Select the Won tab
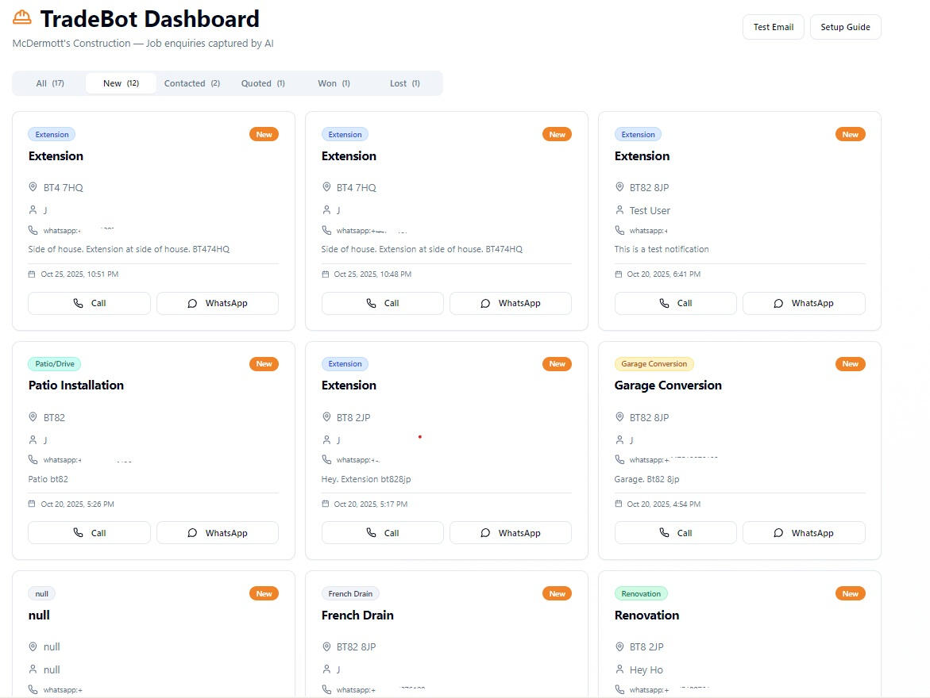This screenshot has height=698, width=930. click(x=334, y=83)
